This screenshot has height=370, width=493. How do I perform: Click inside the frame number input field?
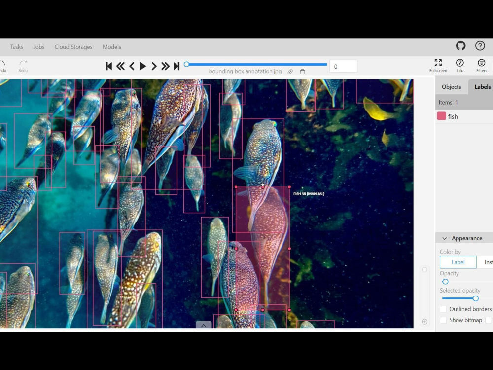click(x=343, y=66)
